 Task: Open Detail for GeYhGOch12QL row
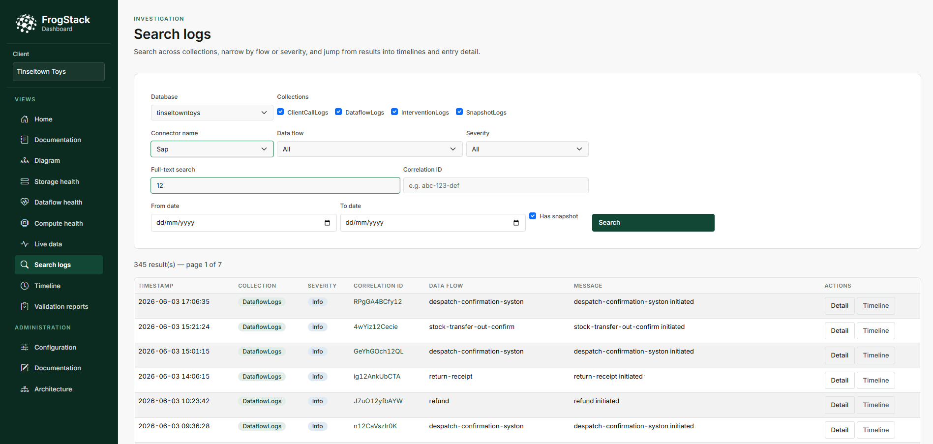[x=840, y=355]
